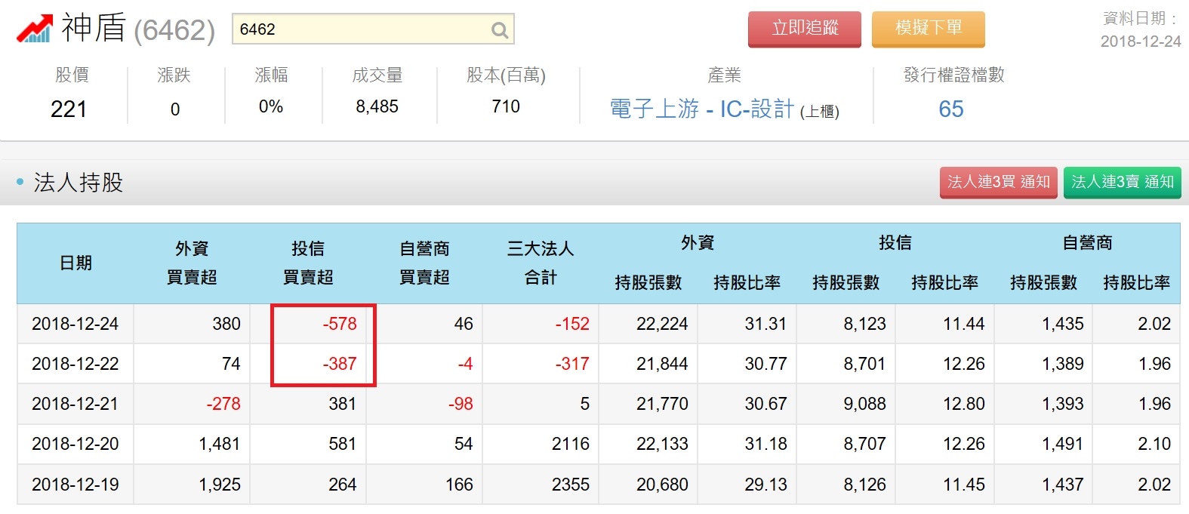Open the 電子上游 - IC-設計 industry link

click(702, 109)
